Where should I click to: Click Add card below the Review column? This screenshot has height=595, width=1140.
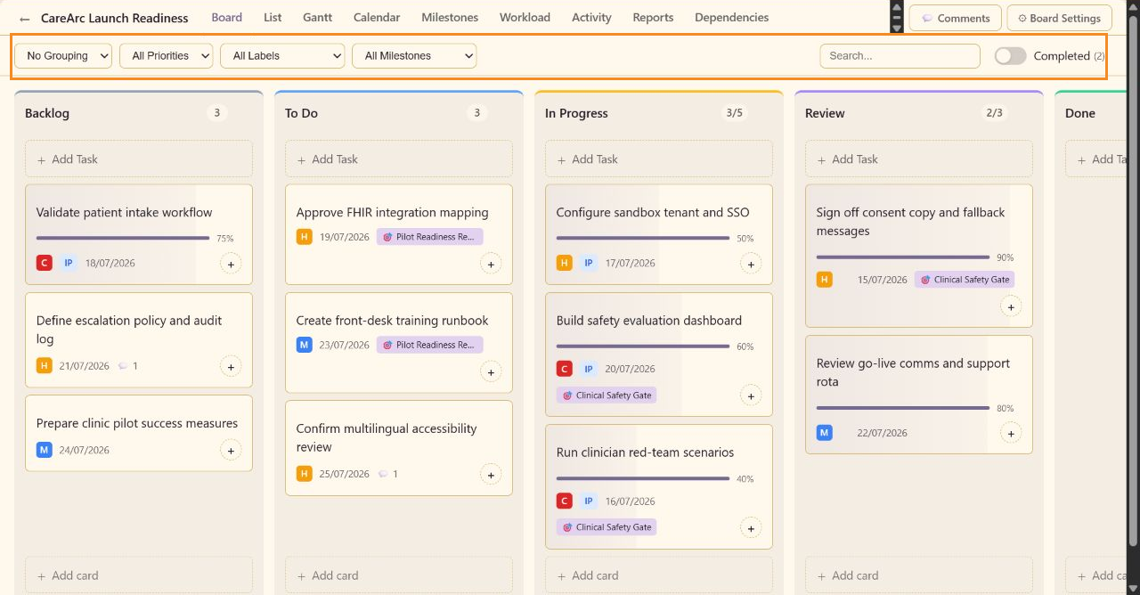[x=919, y=575]
